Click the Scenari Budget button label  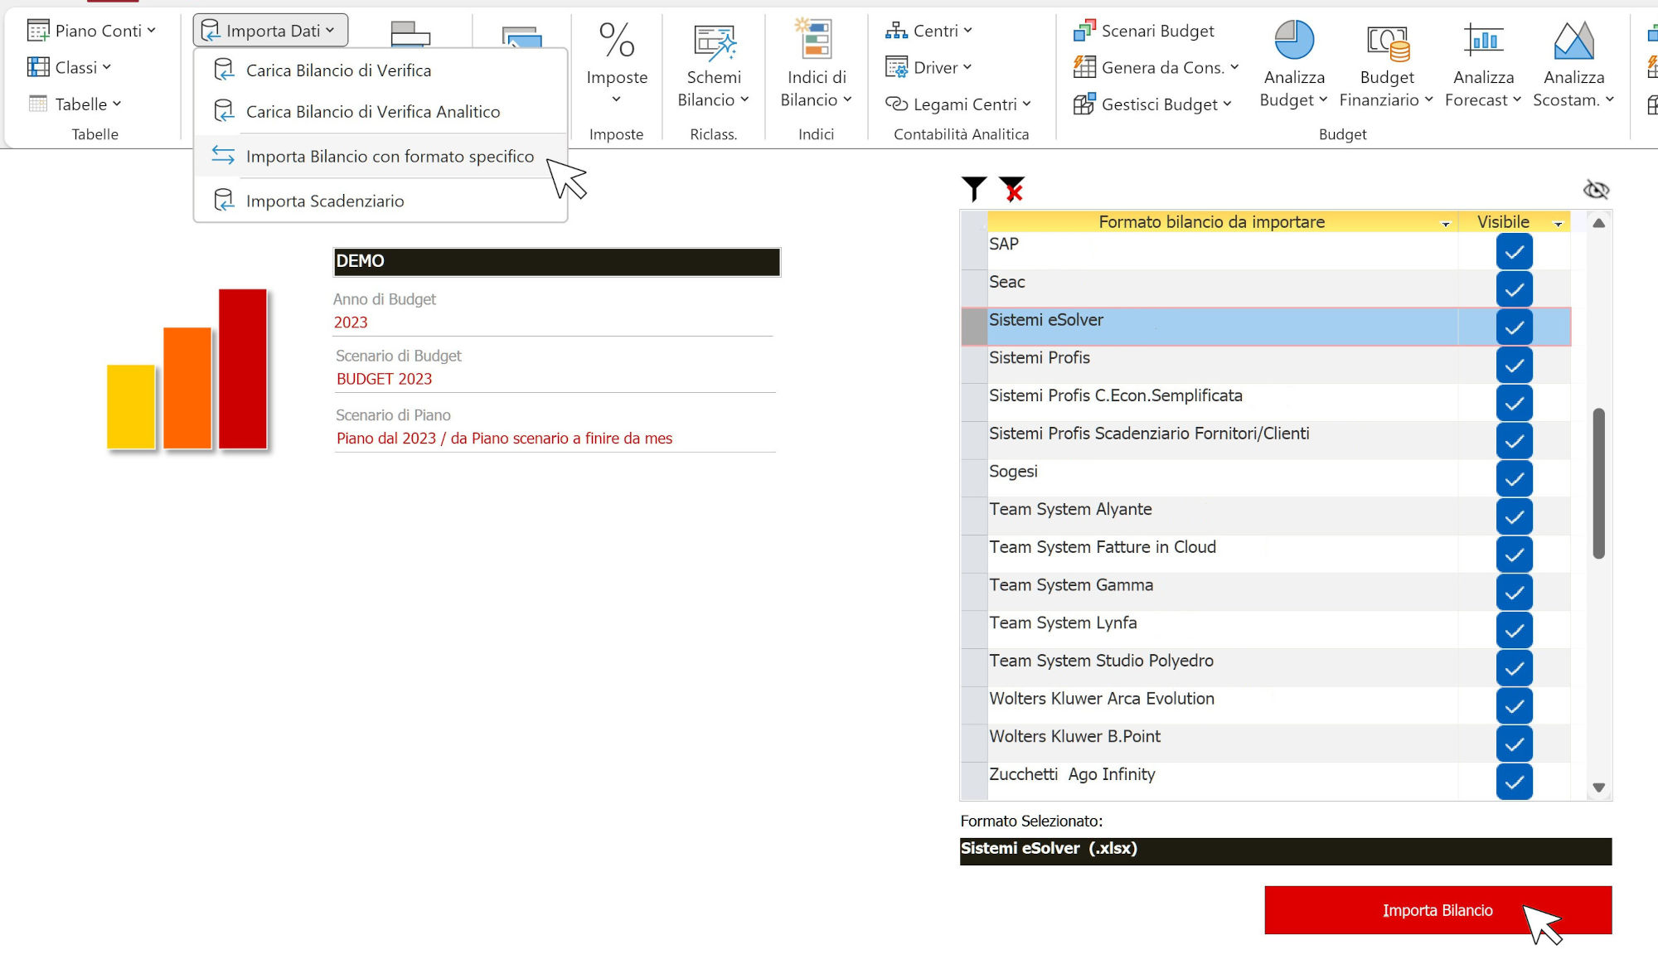[1157, 31]
